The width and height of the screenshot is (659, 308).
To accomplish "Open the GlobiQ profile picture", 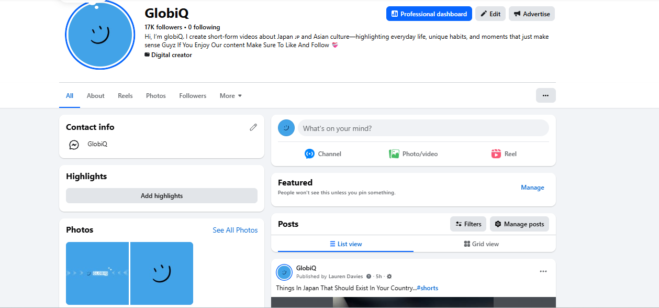I will (100, 35).
